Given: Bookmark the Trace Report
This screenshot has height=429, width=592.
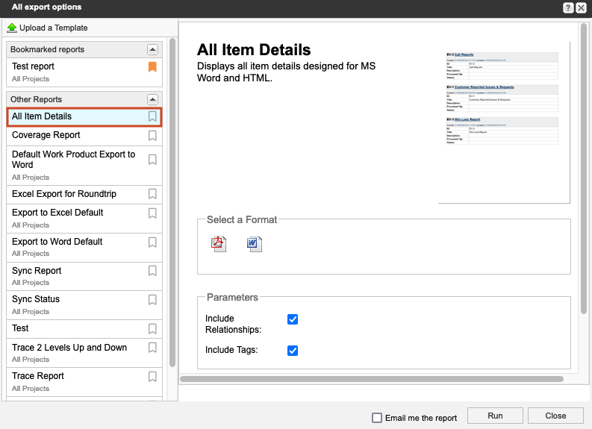Looking at the screenshot, I should pyautogui.click(x=152, y=377).
